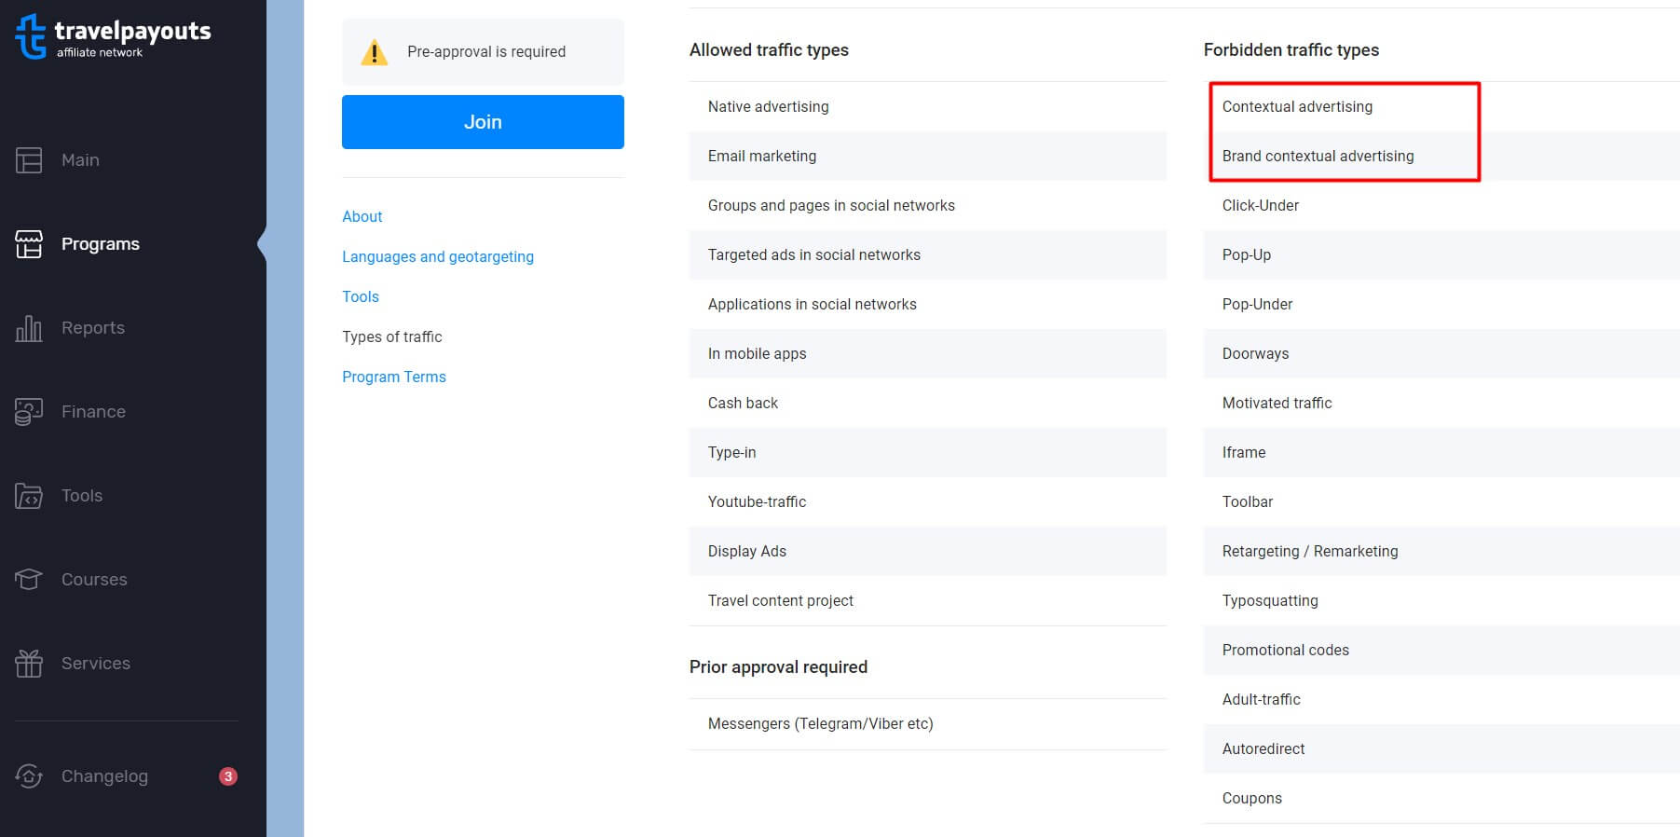
Task: Click the Travelpayouts logo icon
Action: (31, 36)
